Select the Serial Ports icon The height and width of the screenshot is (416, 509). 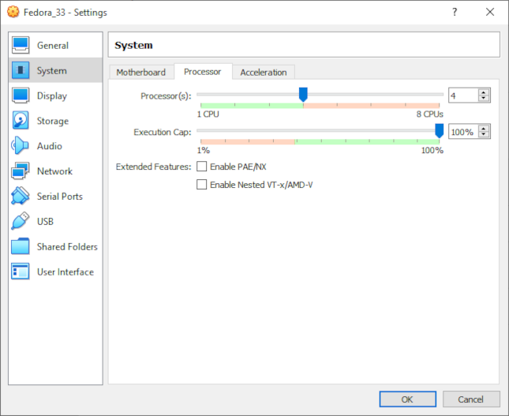tap(21, 197)
